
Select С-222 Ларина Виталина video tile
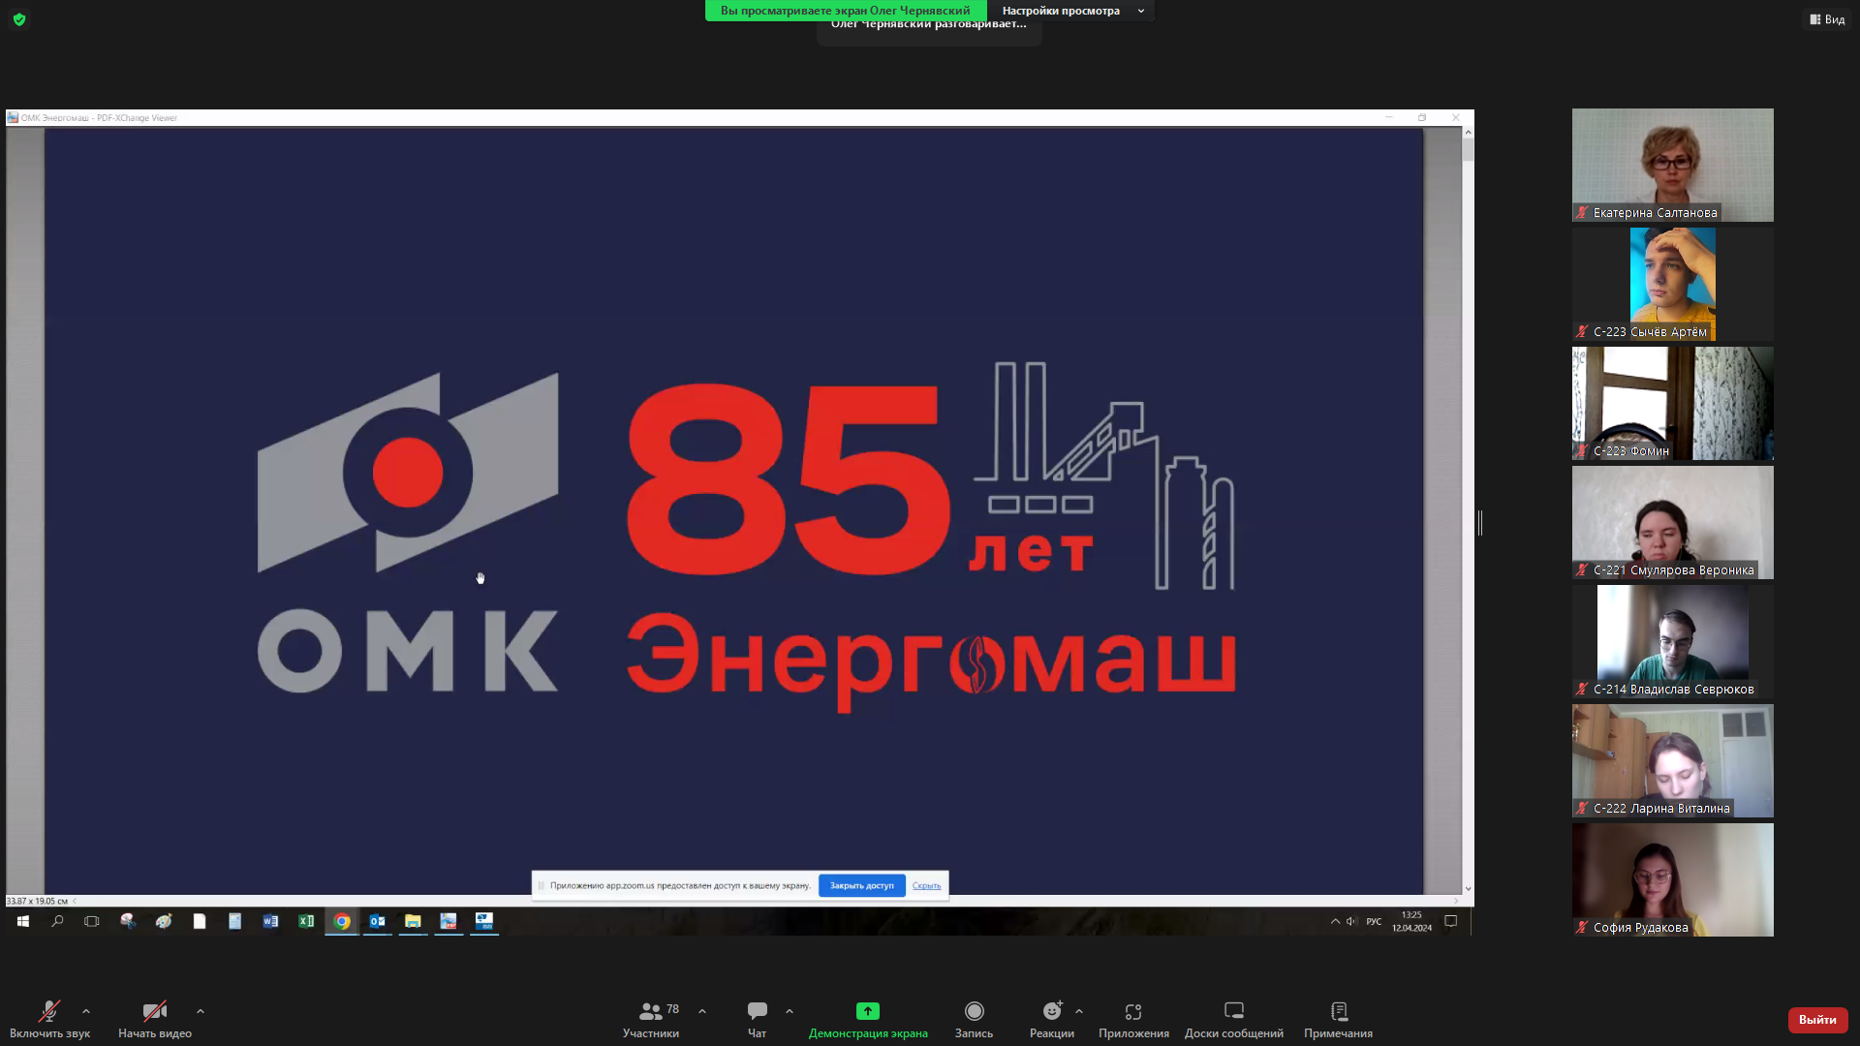[1672, 760]
